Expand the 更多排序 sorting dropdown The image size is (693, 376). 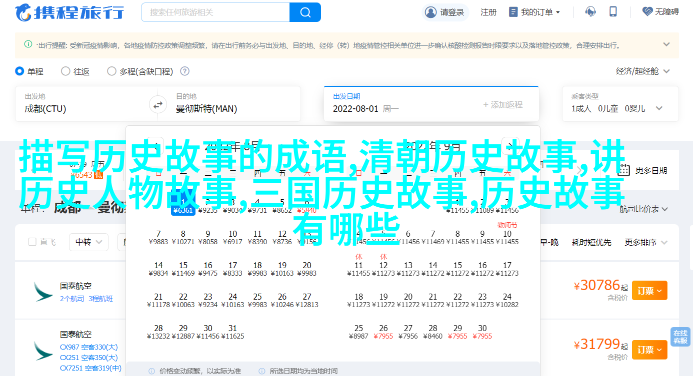[646, 242]
